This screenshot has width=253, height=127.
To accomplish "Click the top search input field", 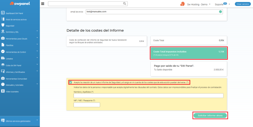I will click(x=88, y=4).
